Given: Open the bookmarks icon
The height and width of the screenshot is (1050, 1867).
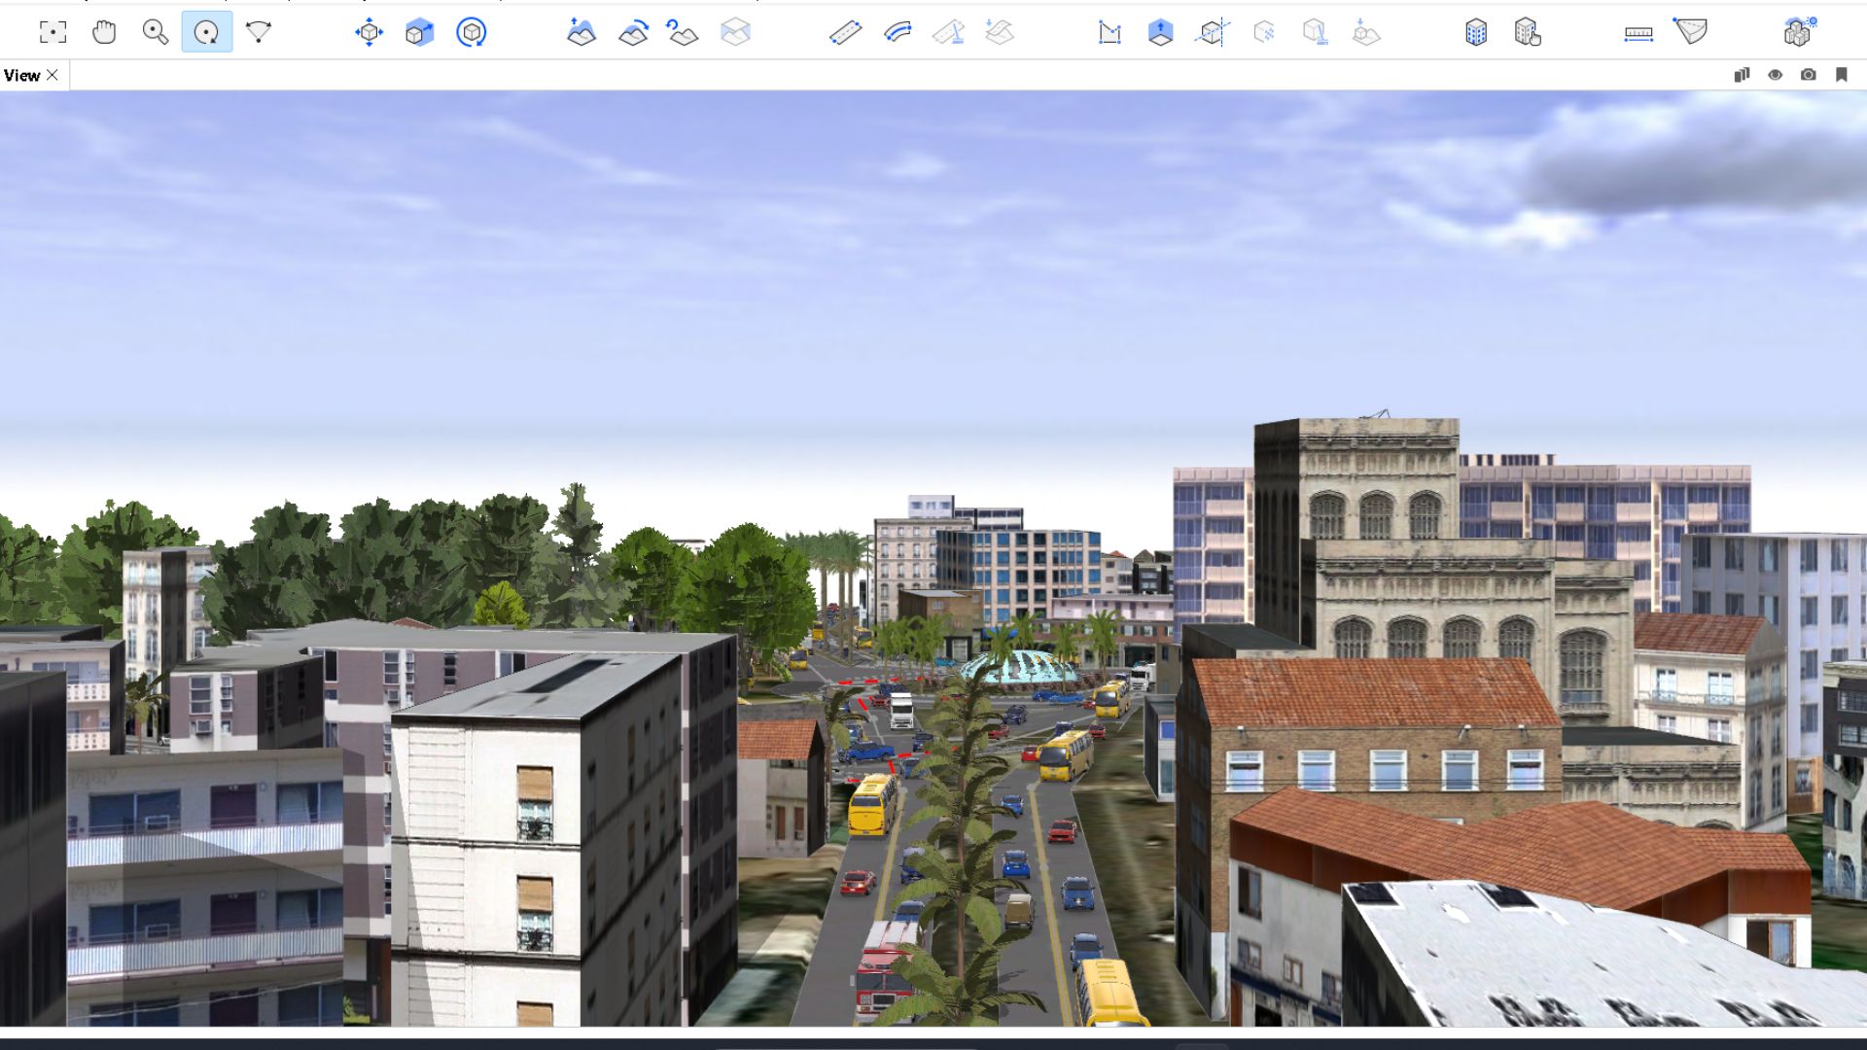Looking at the screenshot, I should click(x=1841, y=75).
